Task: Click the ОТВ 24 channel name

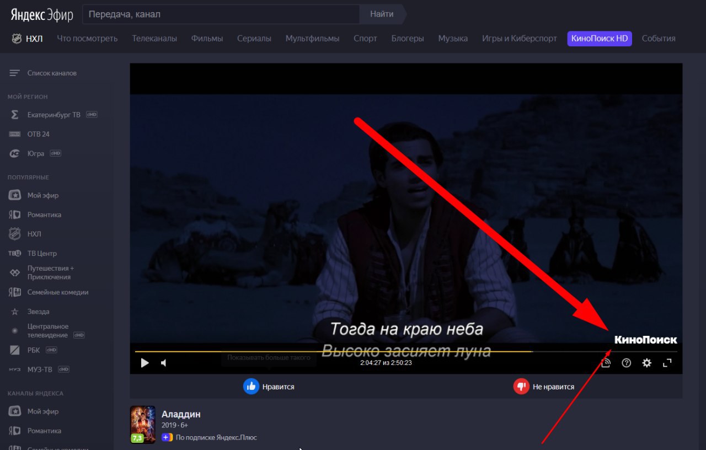Action: (39, 134)
